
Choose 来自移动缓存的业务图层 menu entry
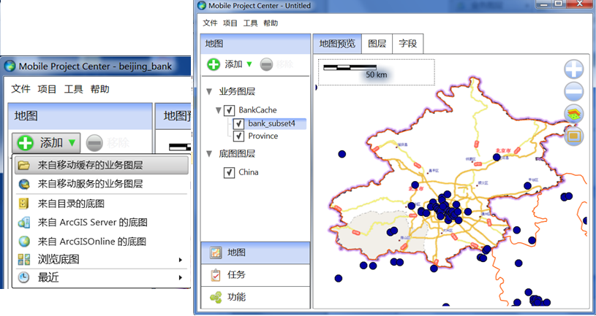[x=101, y=165]
